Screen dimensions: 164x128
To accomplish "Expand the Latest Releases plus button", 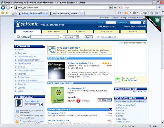I will point(110,110).
